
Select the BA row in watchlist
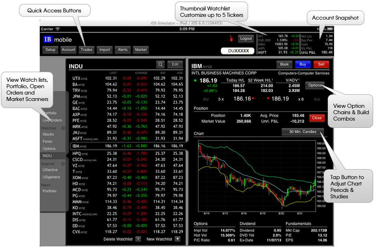(128, 84)
